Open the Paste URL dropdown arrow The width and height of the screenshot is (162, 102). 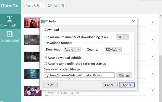point(43,5)
